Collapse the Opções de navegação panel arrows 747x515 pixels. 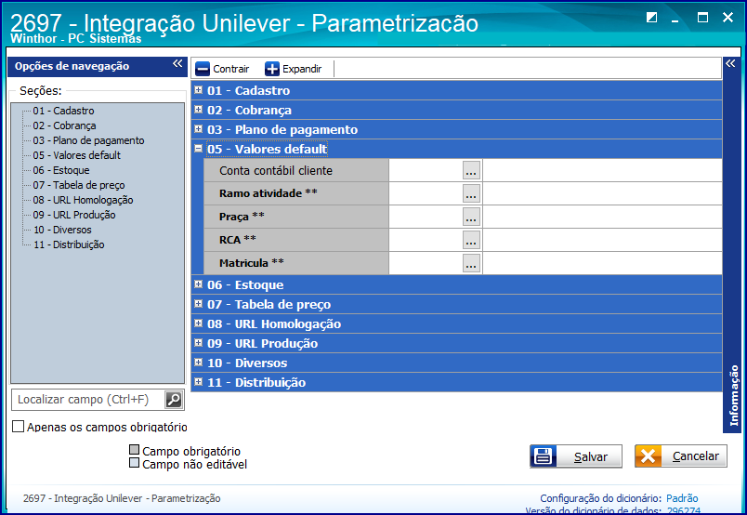click(177, 63)
